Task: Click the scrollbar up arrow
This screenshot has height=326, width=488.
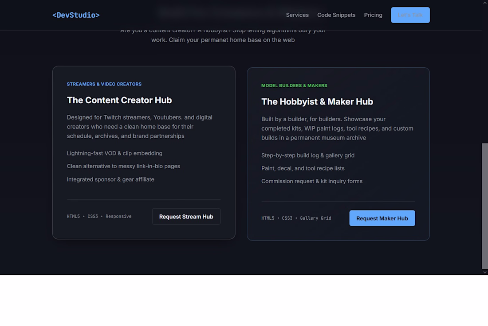Action: point(484,3)
